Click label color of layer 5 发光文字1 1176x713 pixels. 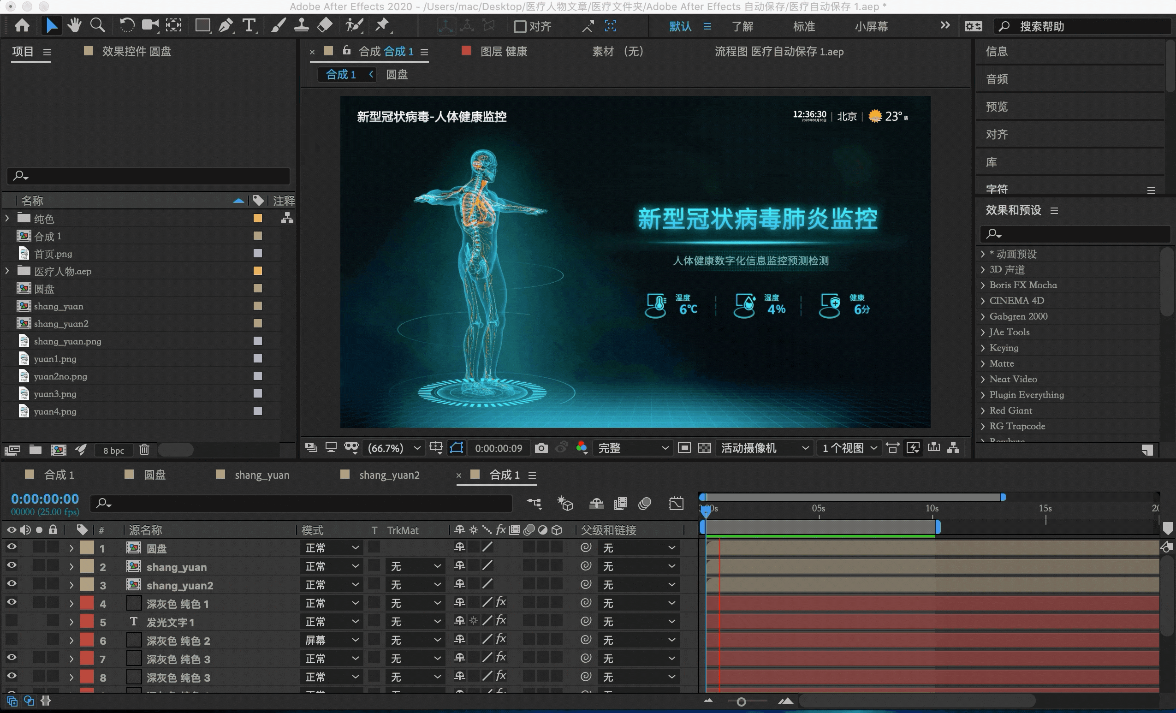87,621
